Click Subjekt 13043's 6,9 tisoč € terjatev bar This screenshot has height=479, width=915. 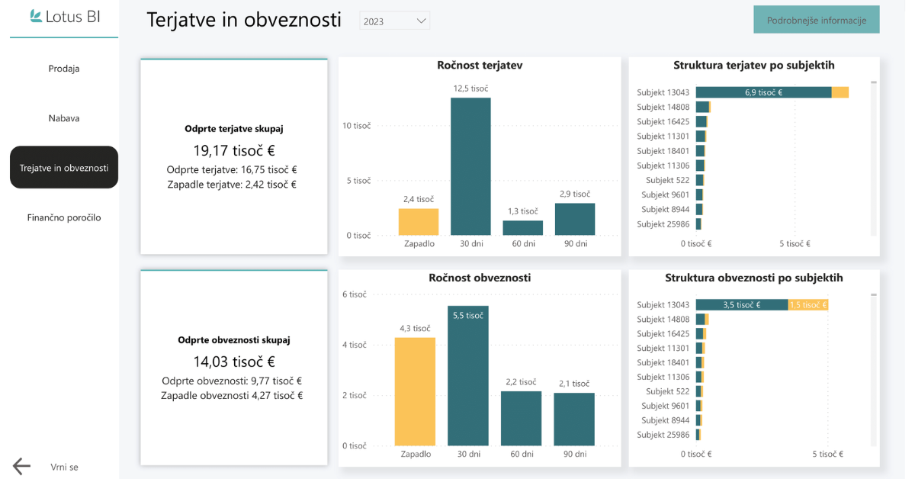click(x=762, y=92)
